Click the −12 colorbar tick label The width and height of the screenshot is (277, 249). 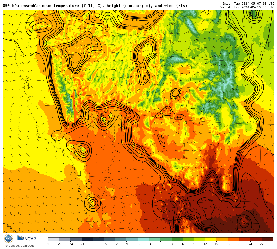[115, 244]
